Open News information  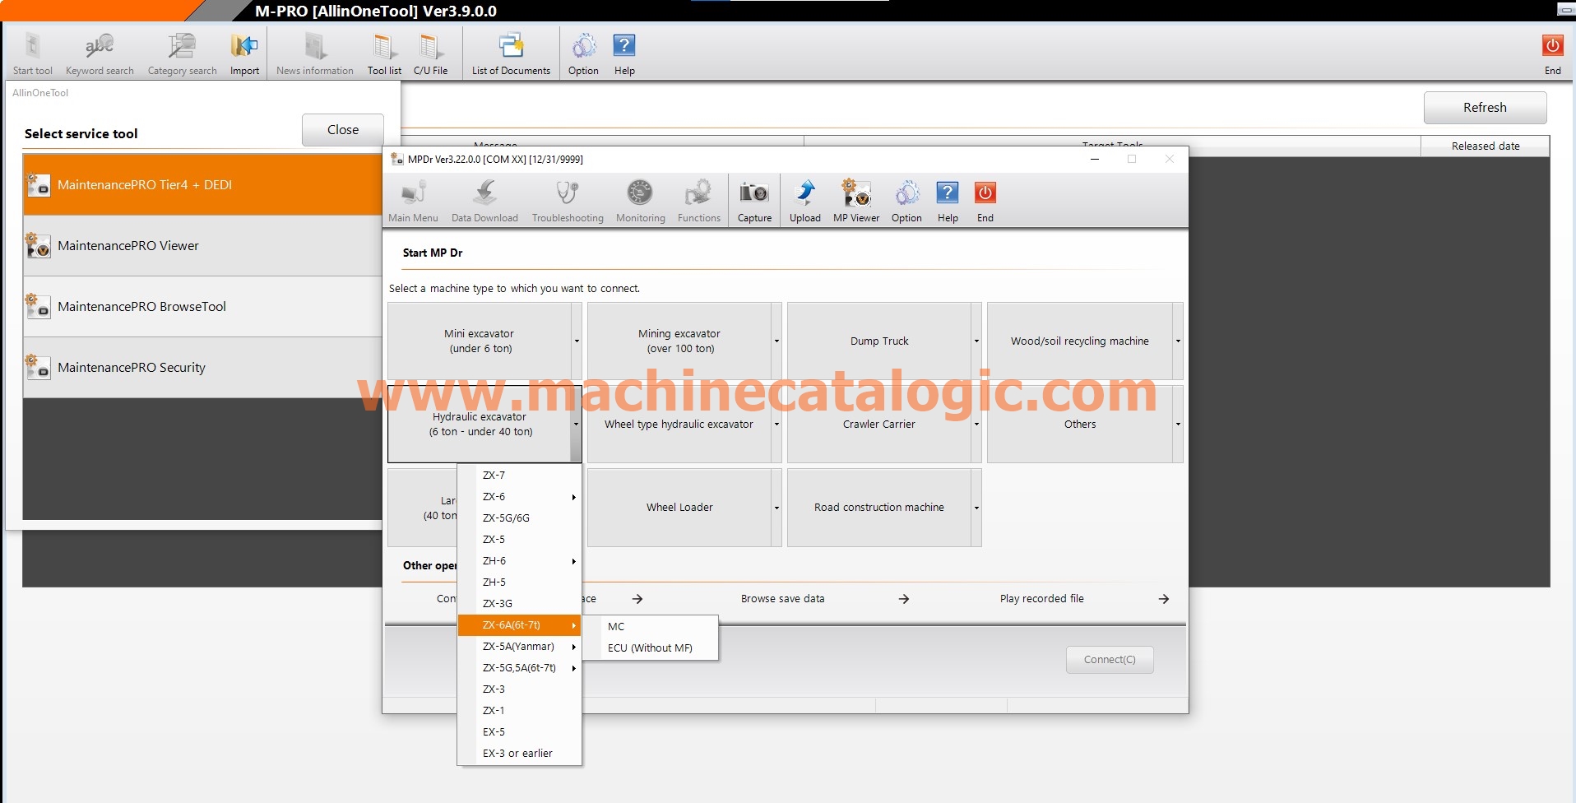[315, 54]
